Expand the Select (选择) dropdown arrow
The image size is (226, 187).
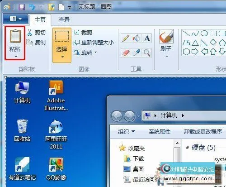click(x=62, y=57)
